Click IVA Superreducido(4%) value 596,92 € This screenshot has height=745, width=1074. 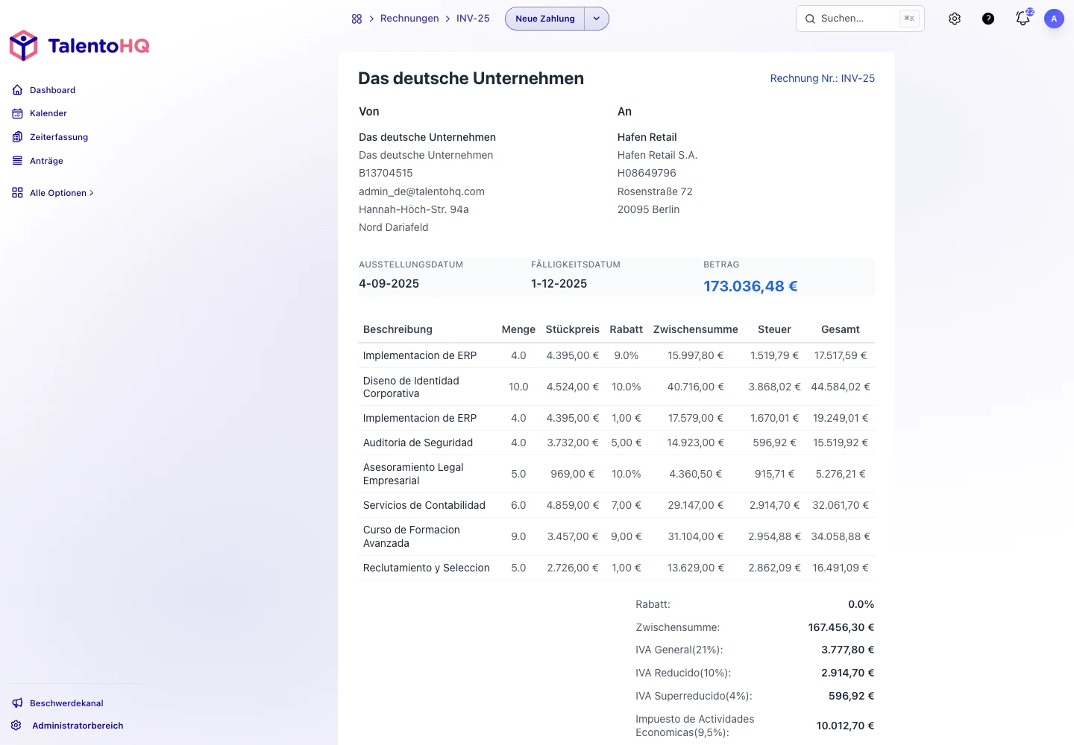(851, 696)
